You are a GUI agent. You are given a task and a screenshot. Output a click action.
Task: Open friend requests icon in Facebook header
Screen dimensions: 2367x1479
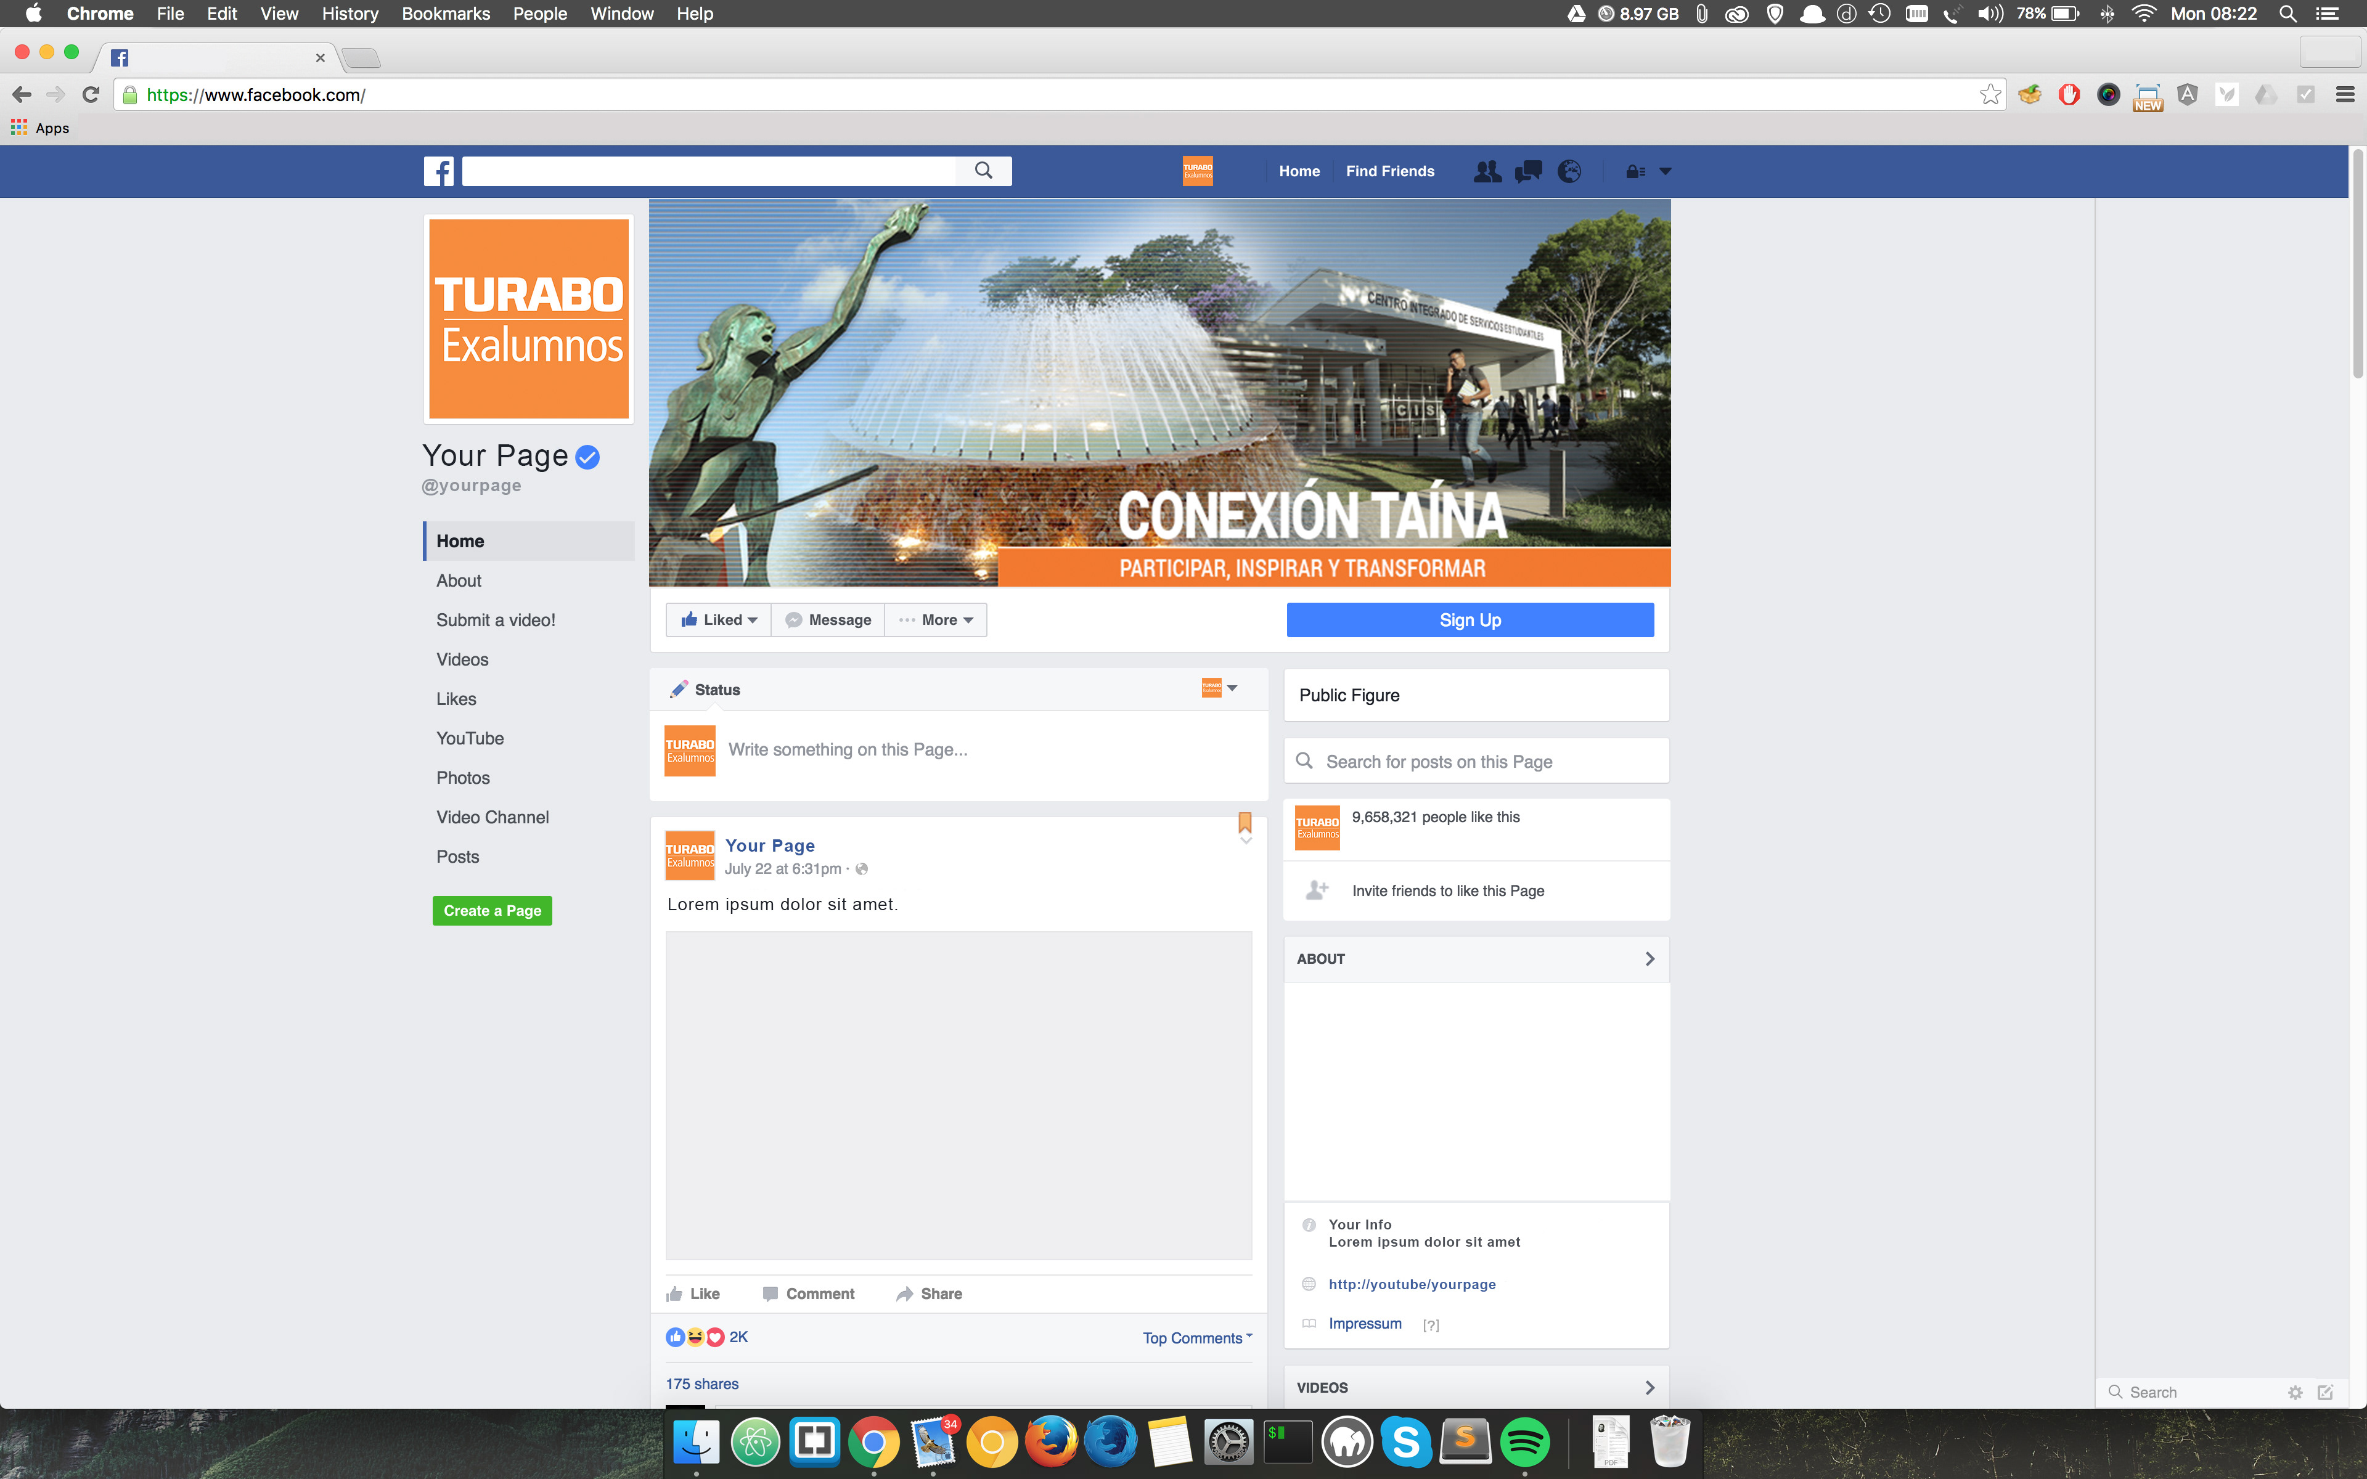(1487, 171)
